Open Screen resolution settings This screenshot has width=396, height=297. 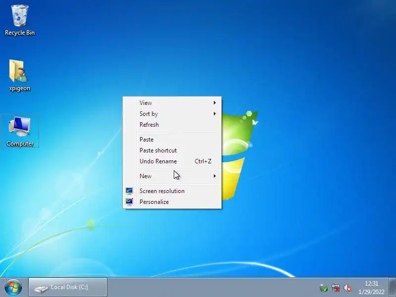(172, 191)
